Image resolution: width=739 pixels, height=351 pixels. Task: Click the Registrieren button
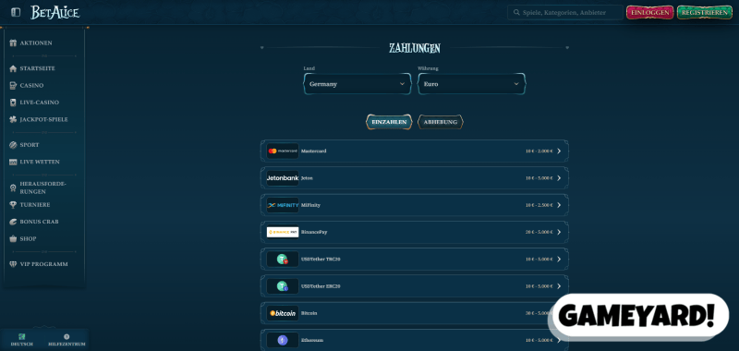[x=705, y=12]
